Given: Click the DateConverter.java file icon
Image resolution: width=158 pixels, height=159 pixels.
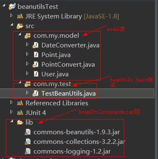Looking at the screenshot, I should (36, 45).
